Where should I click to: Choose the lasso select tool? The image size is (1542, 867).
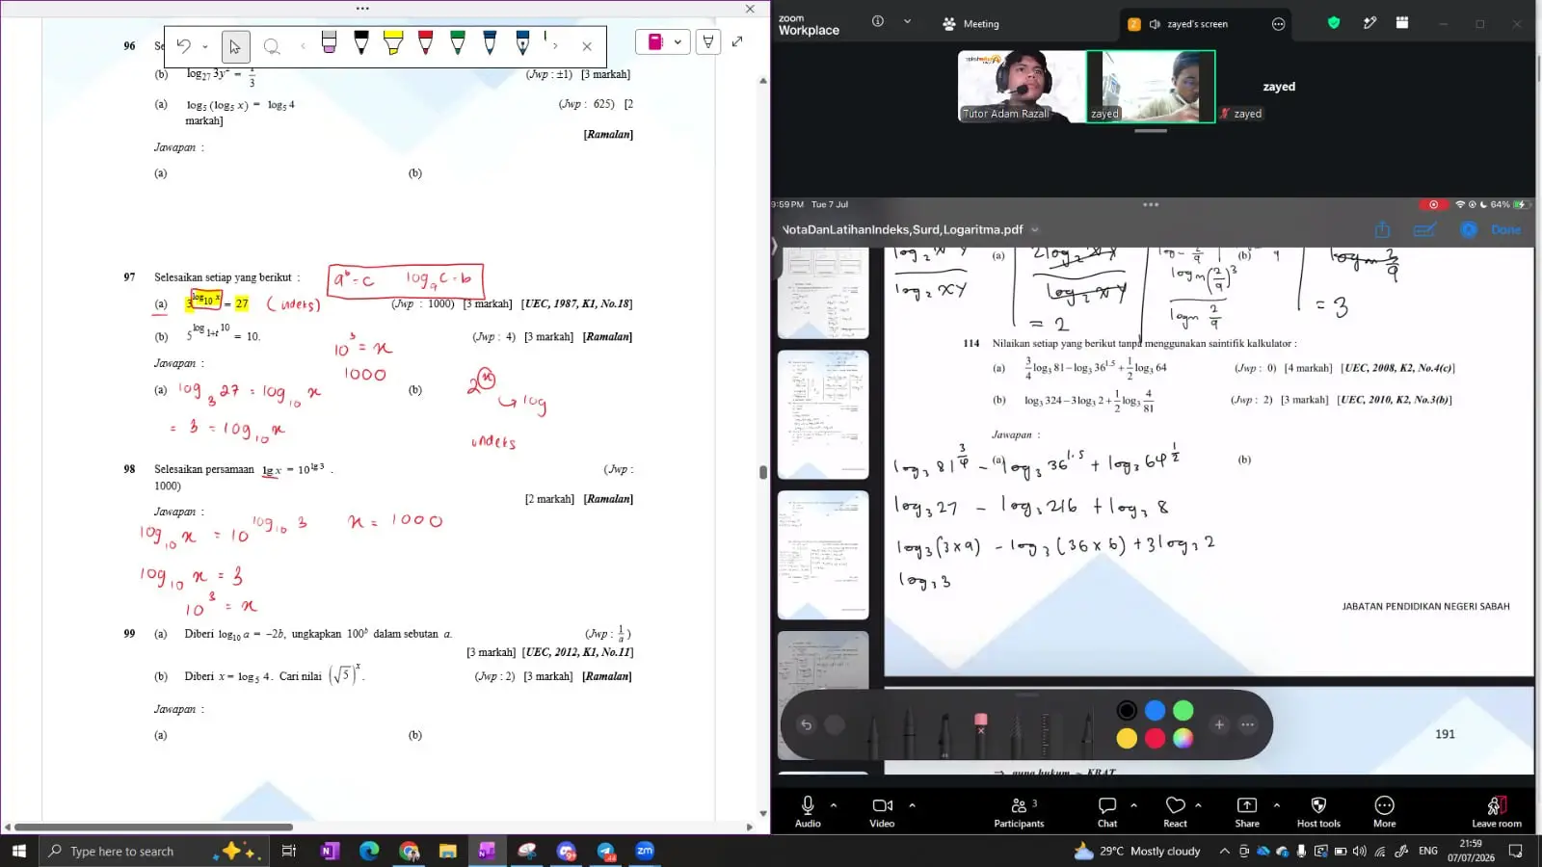click(272, 46)
